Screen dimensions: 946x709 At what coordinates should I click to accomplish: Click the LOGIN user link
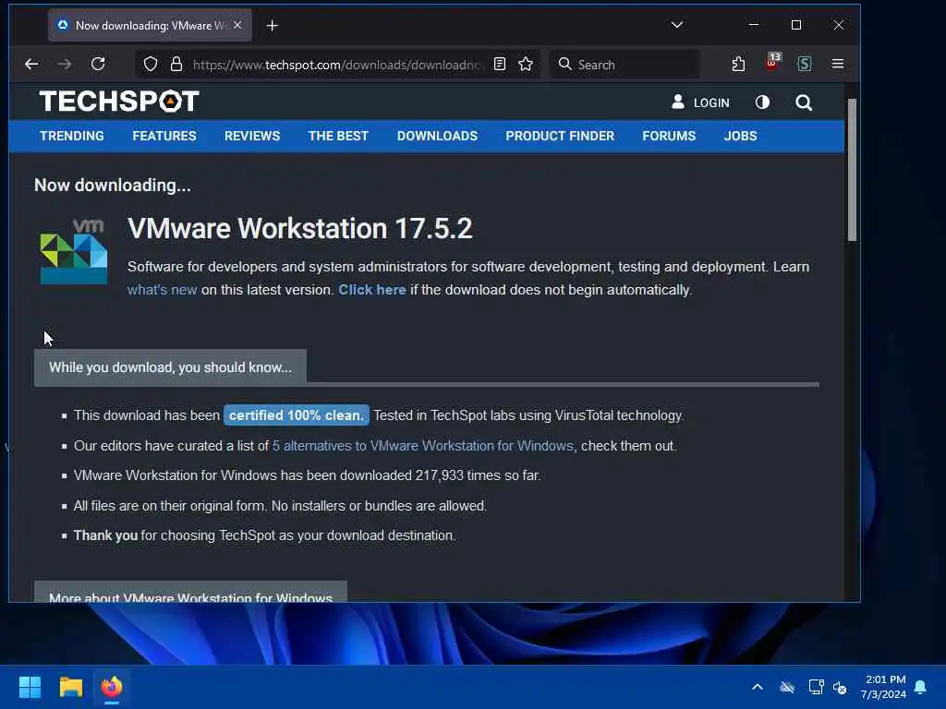click(x=700, y=102)
